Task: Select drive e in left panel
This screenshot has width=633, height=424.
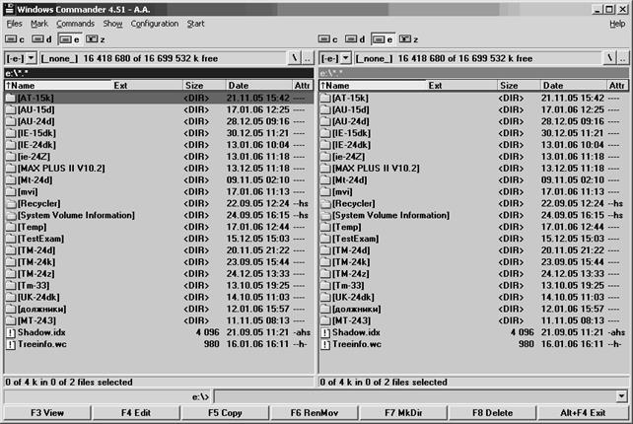Action: [x=69, y=39]
